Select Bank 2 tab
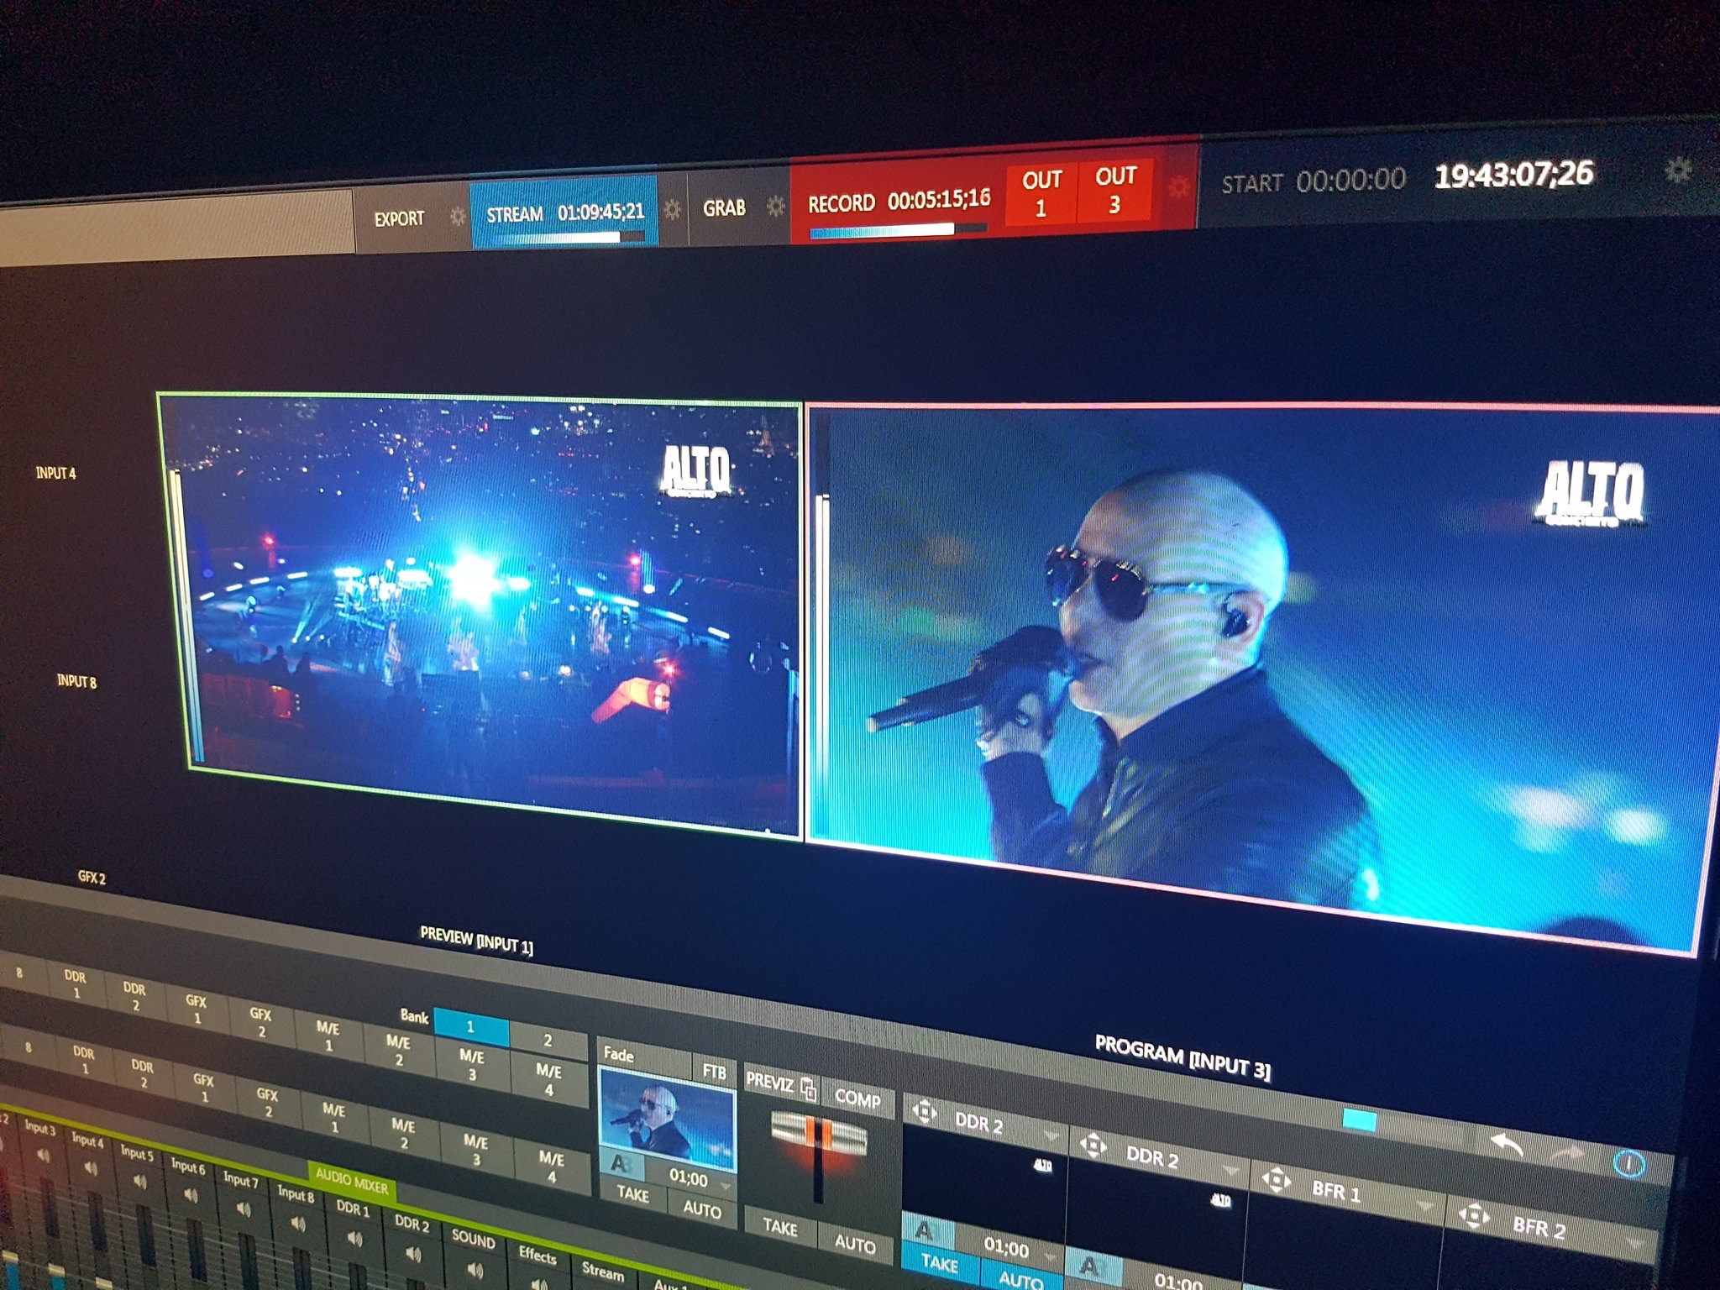 click(x=548, y=1041)
